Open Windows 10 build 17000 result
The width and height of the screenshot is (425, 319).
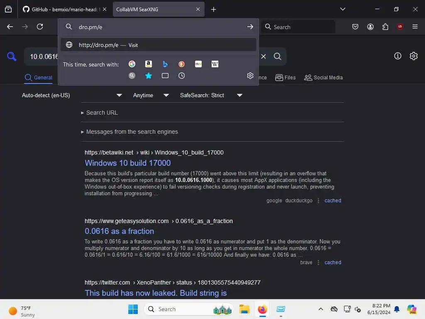coord(128,163)
